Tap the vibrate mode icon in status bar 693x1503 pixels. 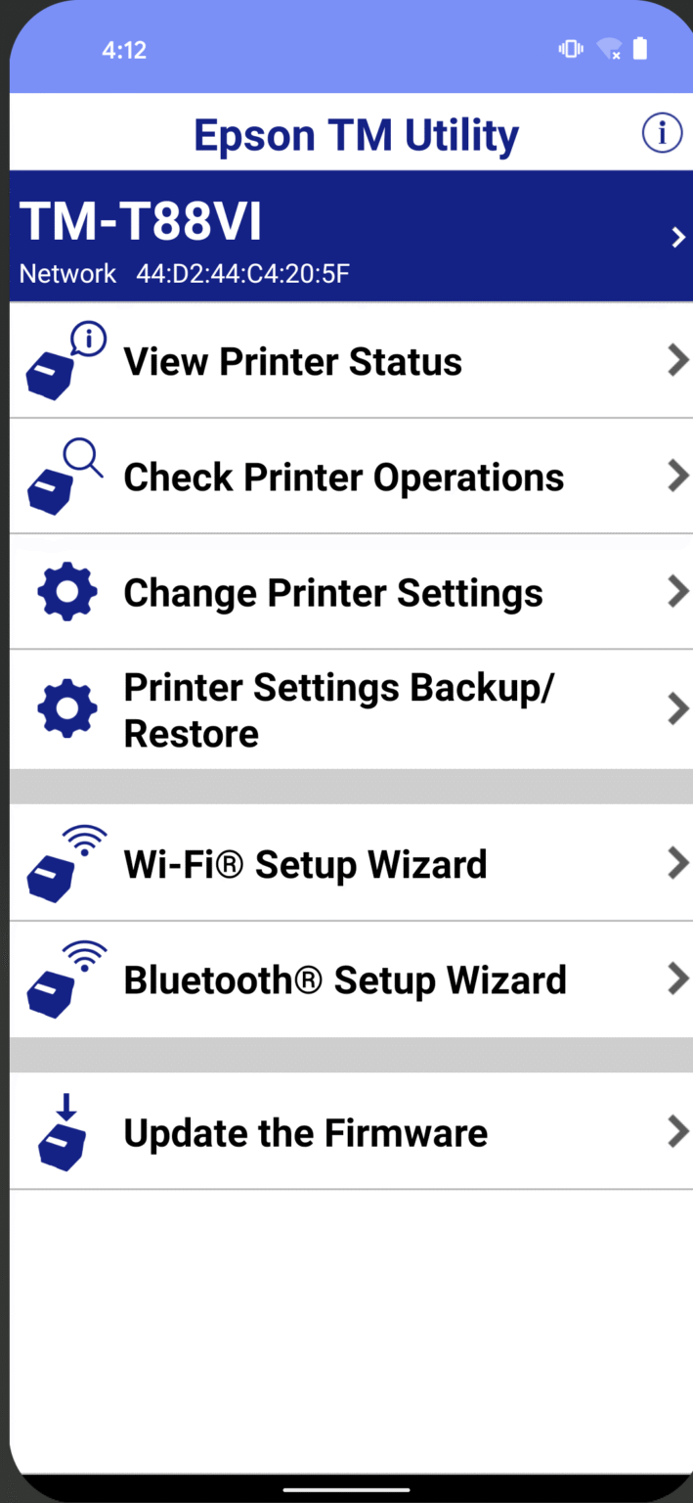[x=571, y=48]
